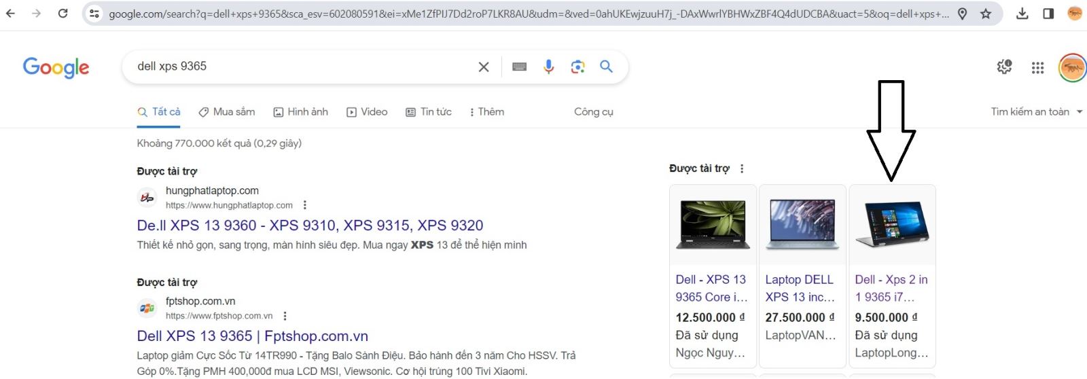Click seller name Ngọc Nguy…
Viewport: 1087px width, 379px height.
710,353
